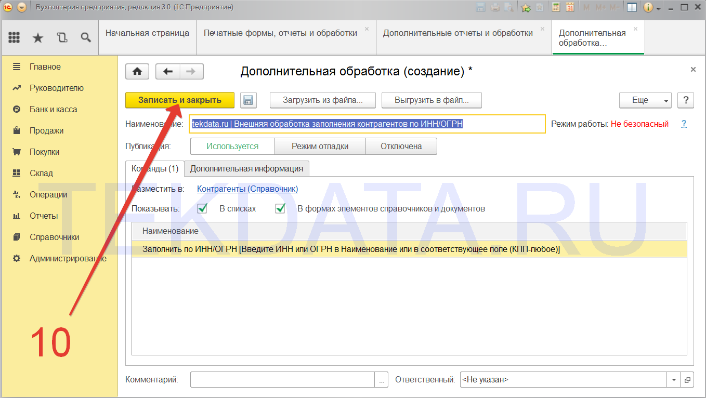Click the yellow info icon

coord(648,7)
